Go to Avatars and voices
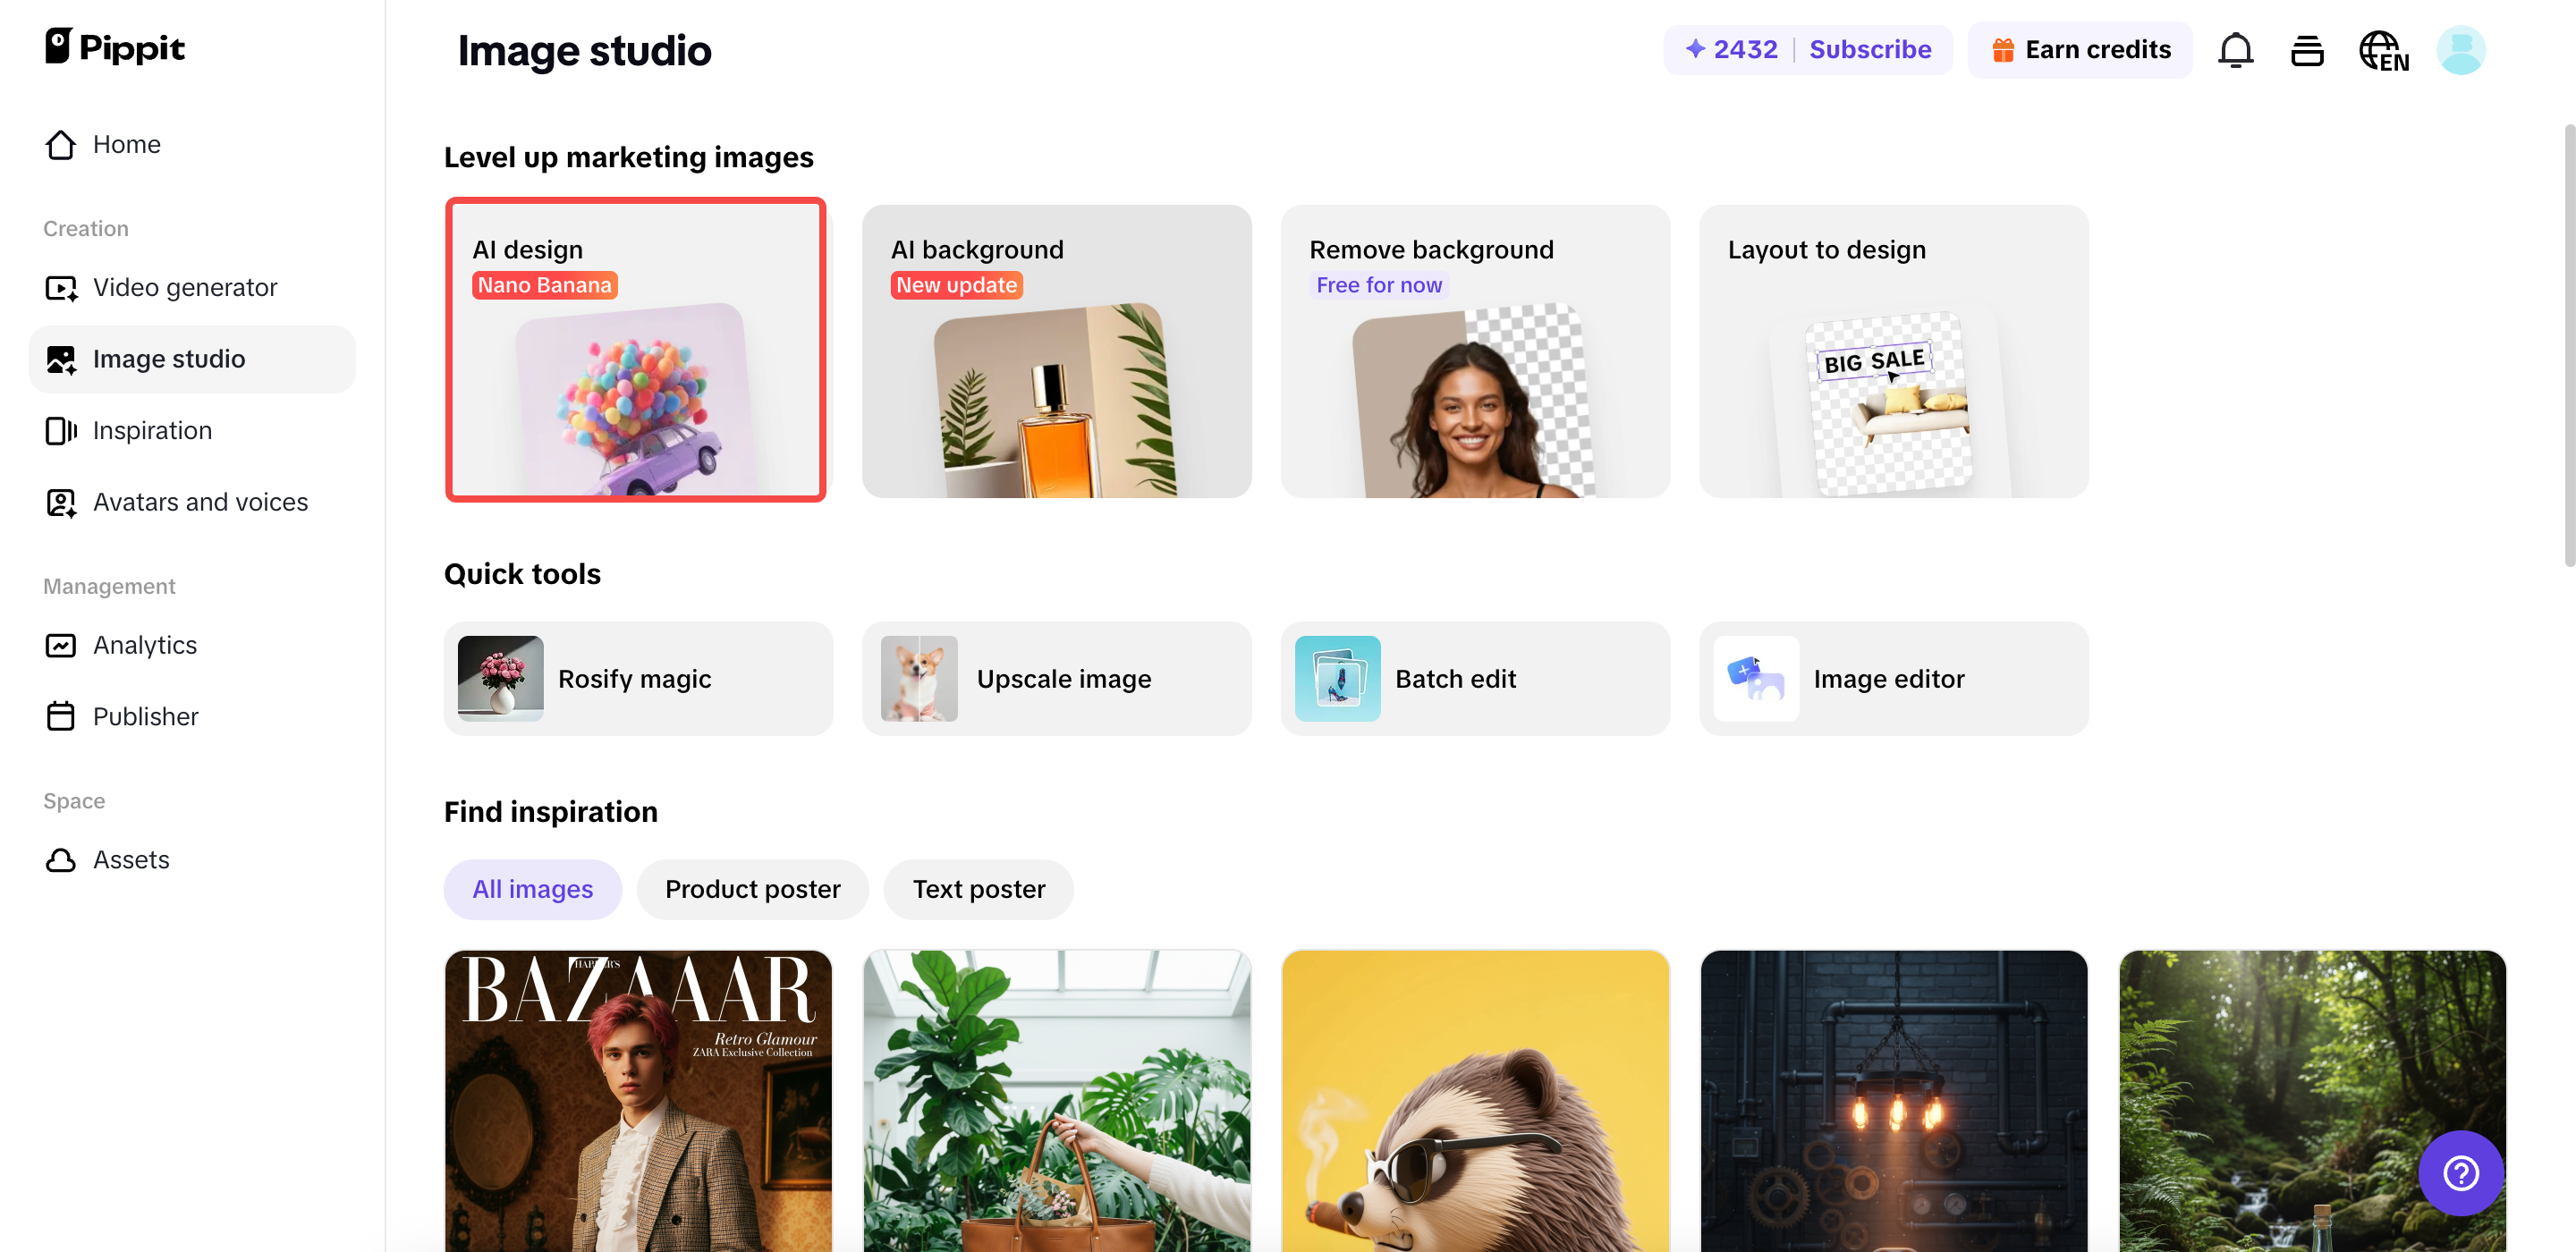2576x1252 pixels. click(x=199, y=502)
